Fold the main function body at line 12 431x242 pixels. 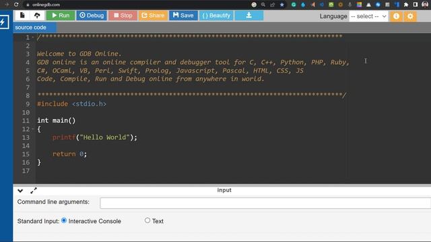click(33, 129)
